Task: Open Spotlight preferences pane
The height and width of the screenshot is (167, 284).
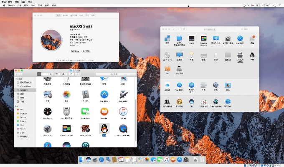Action: click(x=240, y=38)
